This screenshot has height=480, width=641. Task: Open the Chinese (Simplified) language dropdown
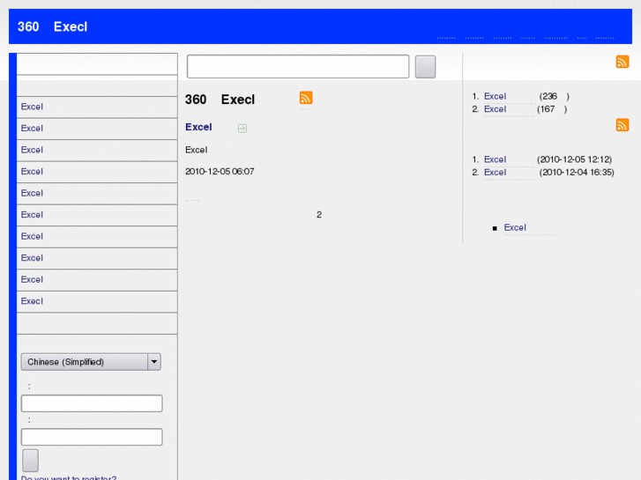(91, 362)
